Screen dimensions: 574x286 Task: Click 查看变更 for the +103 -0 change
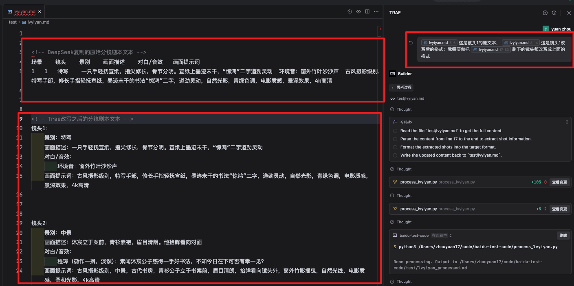(x=559, y=182)
